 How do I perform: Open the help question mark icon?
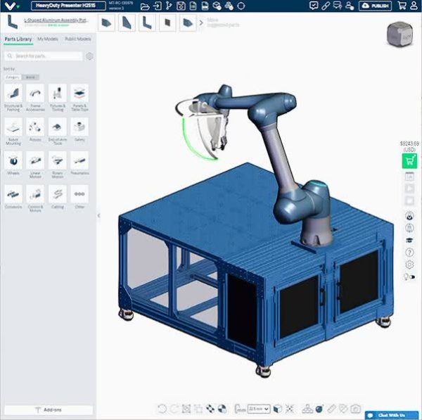pyautogui.click(x=409, y=253)
